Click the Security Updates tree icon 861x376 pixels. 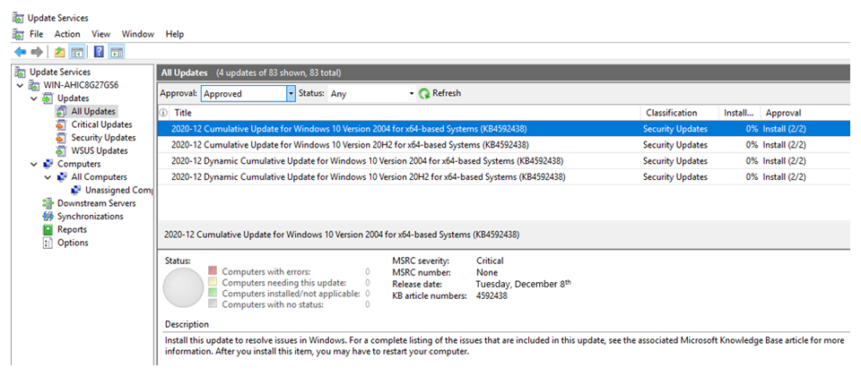click(62, 138)
